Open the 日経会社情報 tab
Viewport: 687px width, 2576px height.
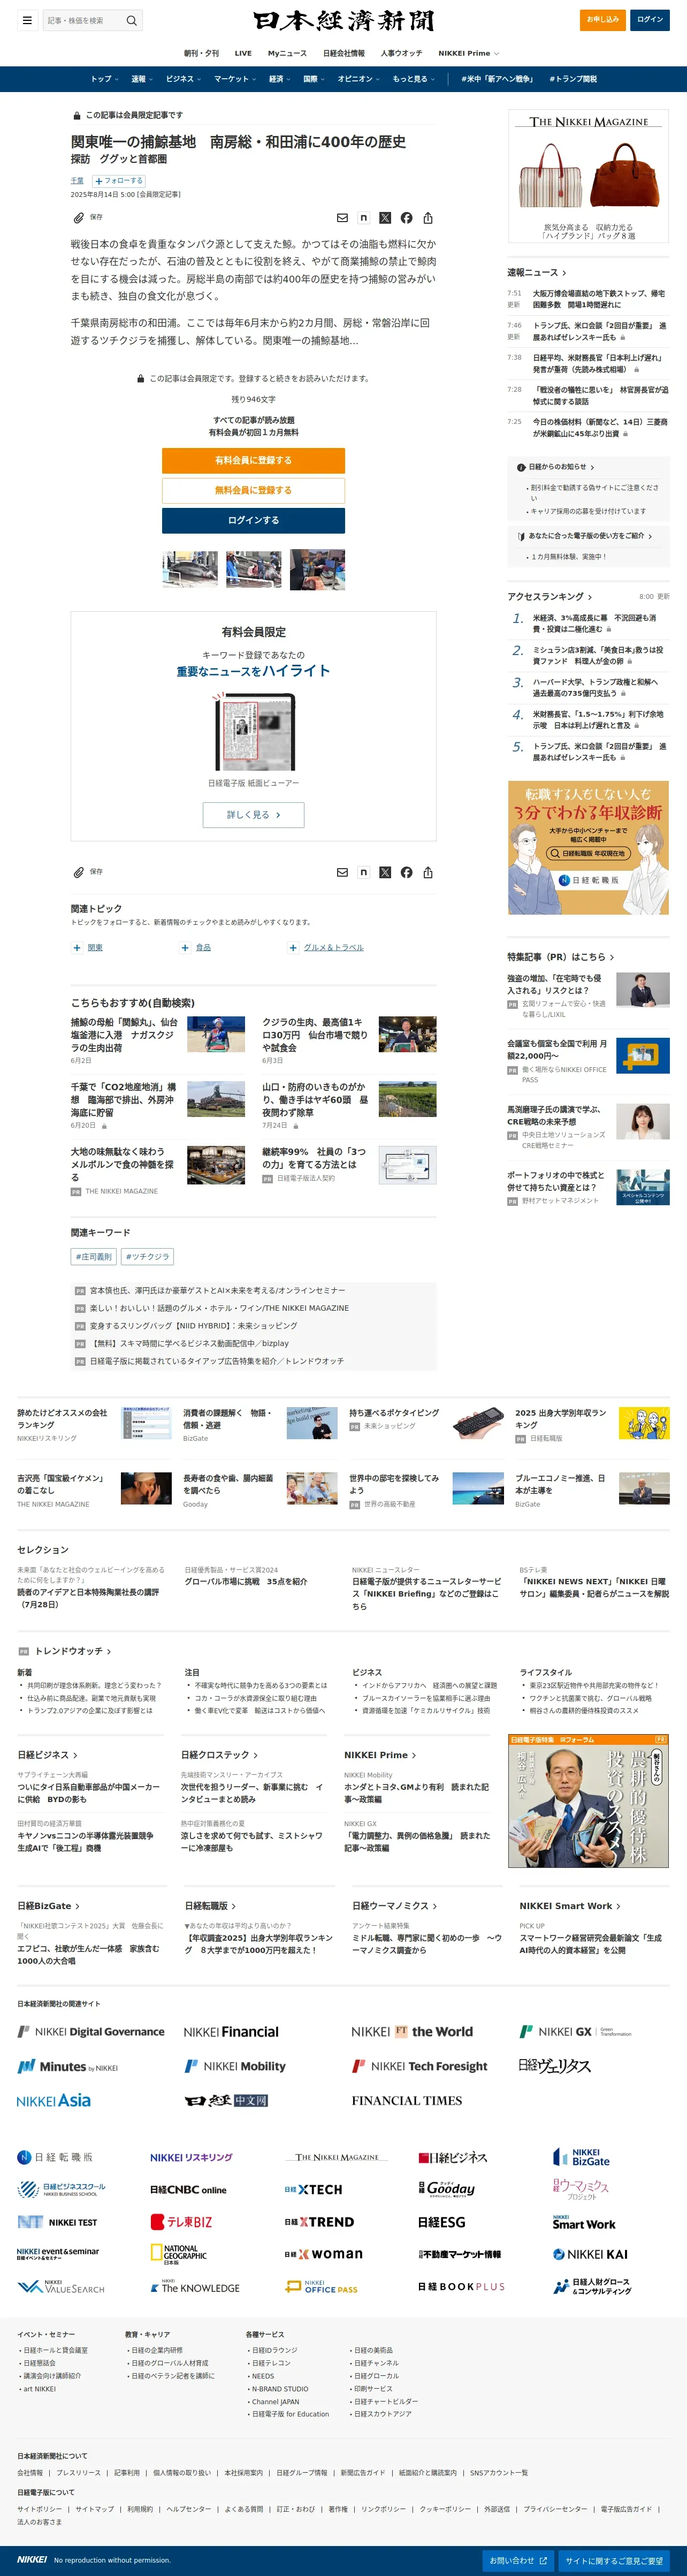pyautogui.click(x=343, y=53)
